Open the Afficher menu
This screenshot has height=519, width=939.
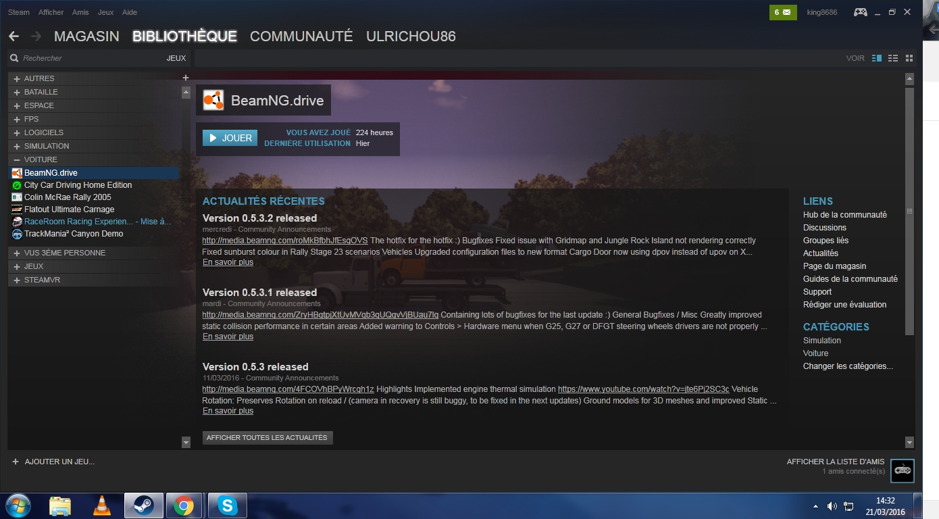click(51, 12)
